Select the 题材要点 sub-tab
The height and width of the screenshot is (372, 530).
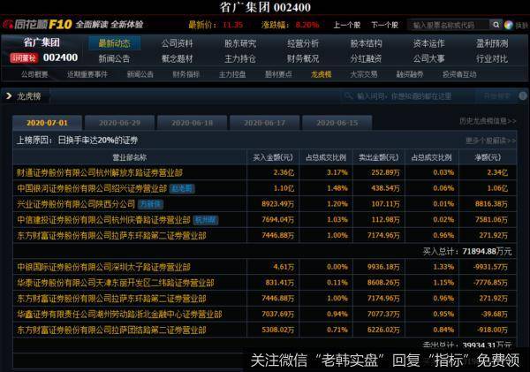278,74
